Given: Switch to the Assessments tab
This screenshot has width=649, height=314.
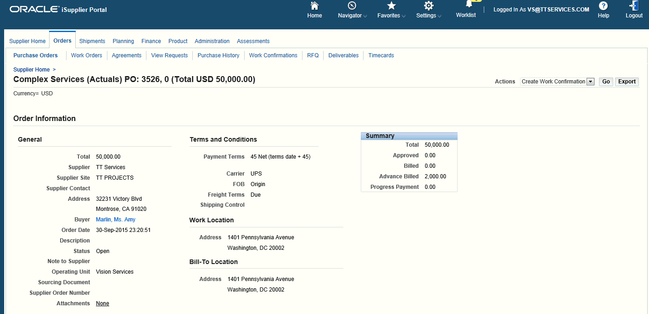Looking at the screenshot, I should pyautogui.click(x=253, y=41).
